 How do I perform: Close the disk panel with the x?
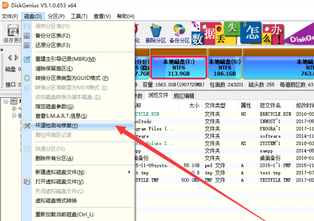click(1, 50)
